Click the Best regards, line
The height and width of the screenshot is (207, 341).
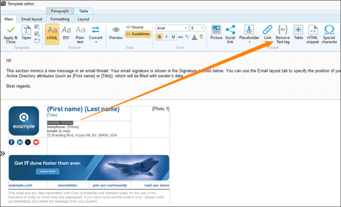[19, 86]
